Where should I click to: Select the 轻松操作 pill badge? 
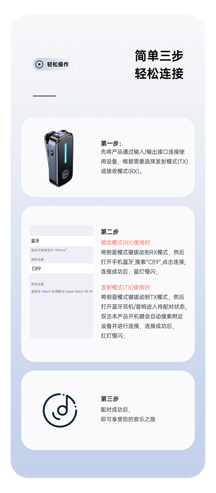point(55,64)
